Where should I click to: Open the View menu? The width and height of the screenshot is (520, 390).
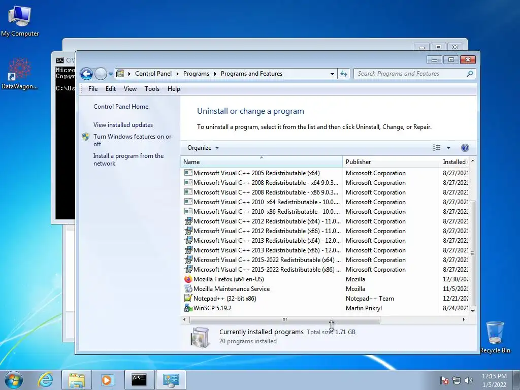coord(130,89)
